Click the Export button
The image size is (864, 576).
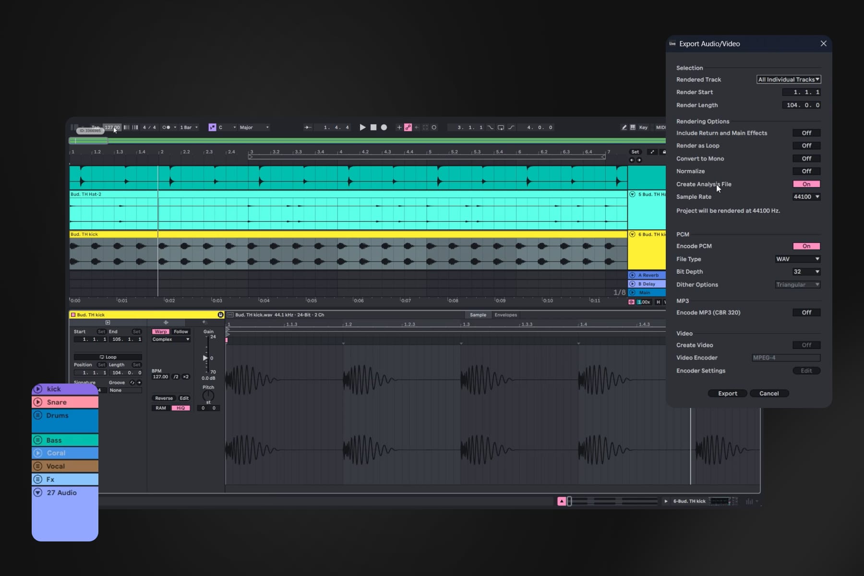click(727, 394)
